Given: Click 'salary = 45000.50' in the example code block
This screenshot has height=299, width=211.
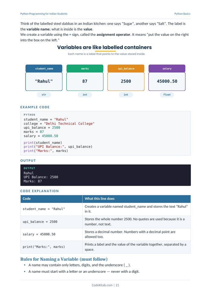Looking at the screenshot, I should [41, 136].
